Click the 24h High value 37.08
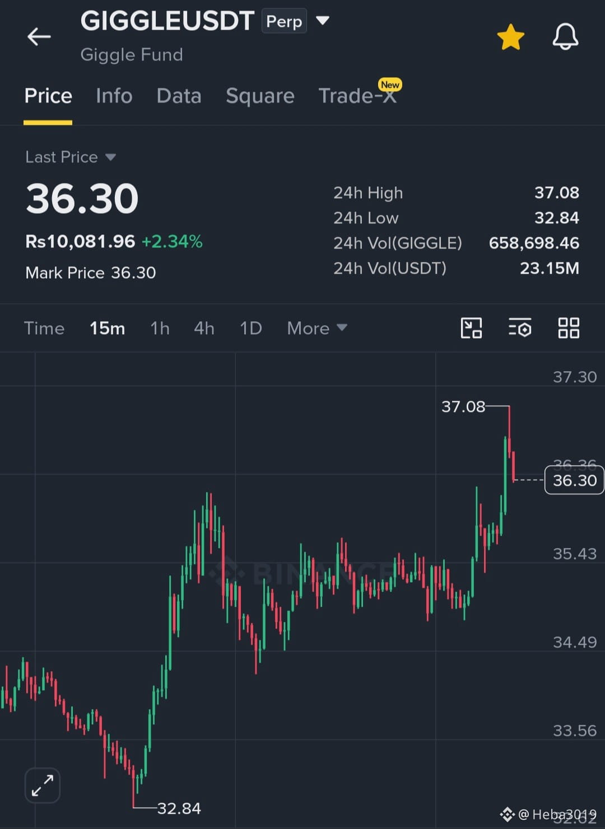Viewport: 605px width, 829px height. pos(557,193)
